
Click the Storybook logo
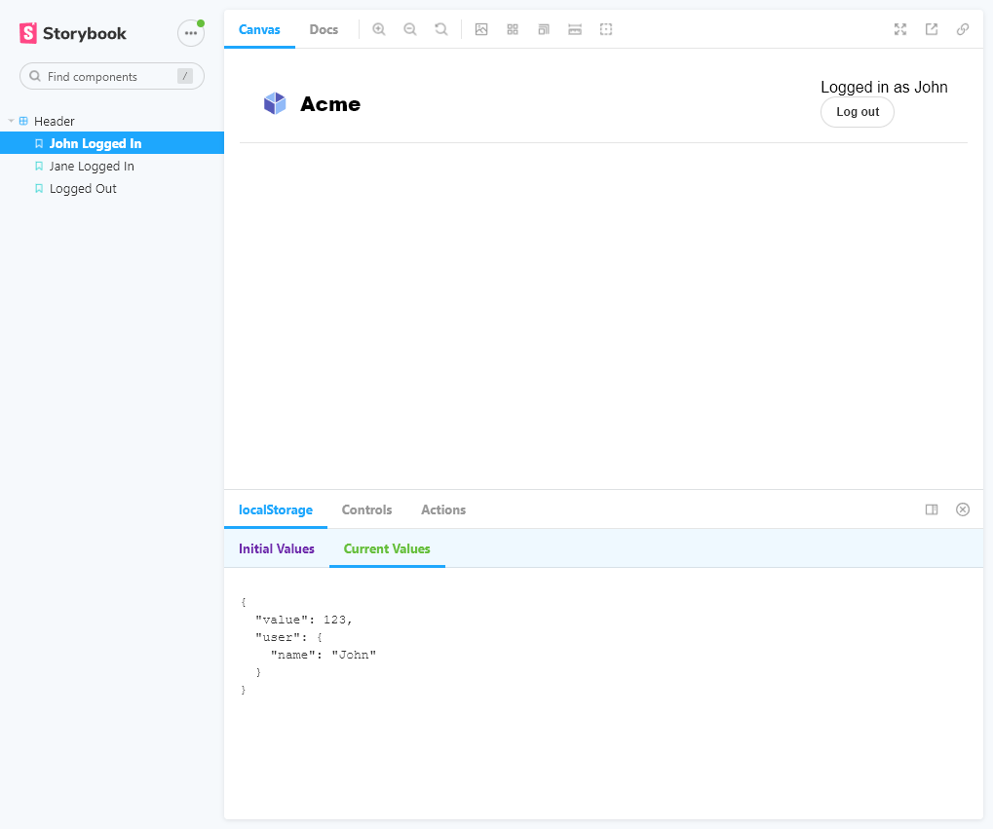coord(73,33)
